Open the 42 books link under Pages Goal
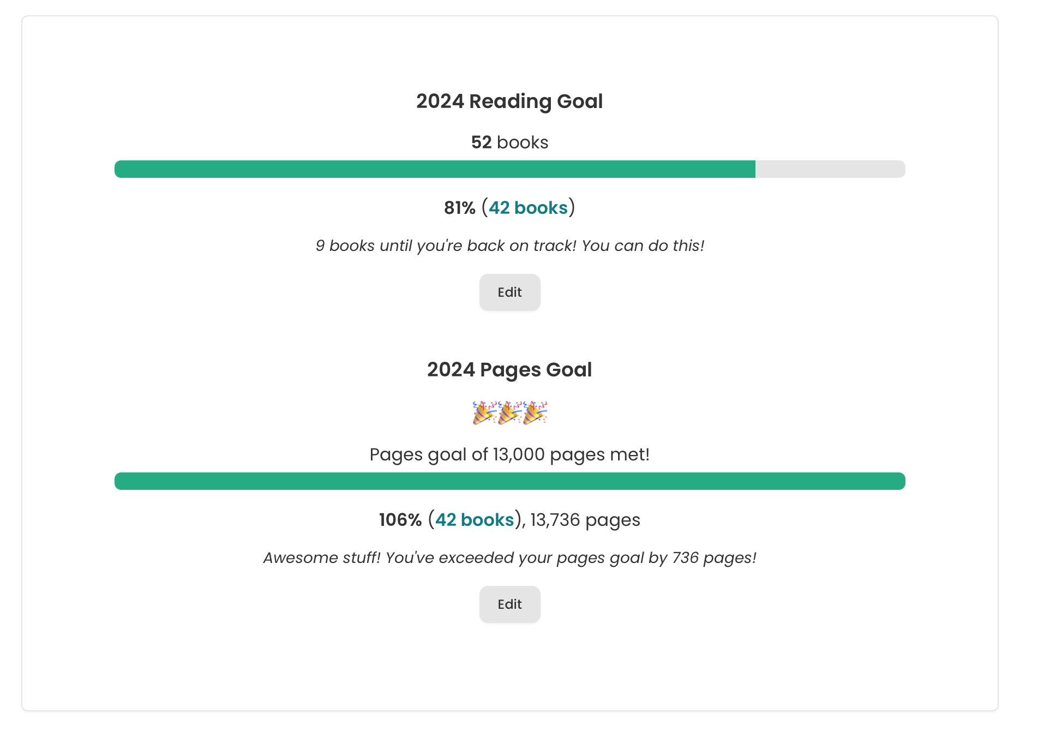 point(474,519)
